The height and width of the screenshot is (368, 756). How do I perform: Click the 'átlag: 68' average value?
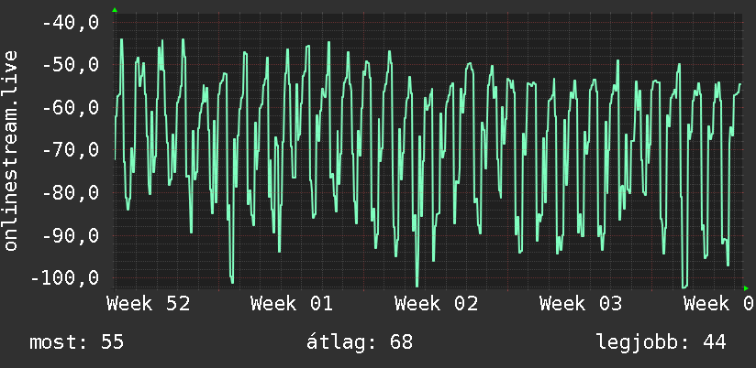click(x=360, y=342)
